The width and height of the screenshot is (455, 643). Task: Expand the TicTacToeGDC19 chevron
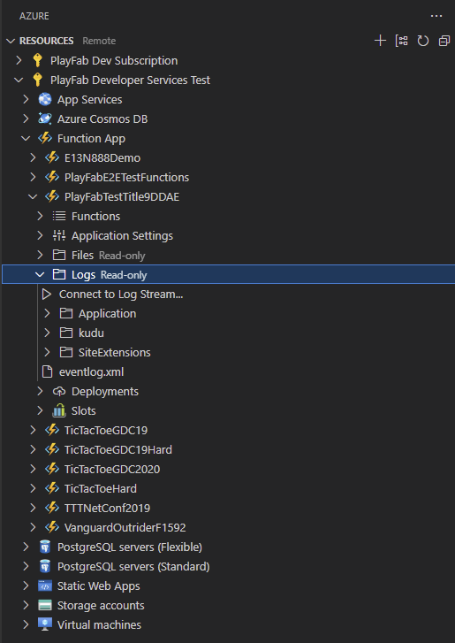click(33, 430)
